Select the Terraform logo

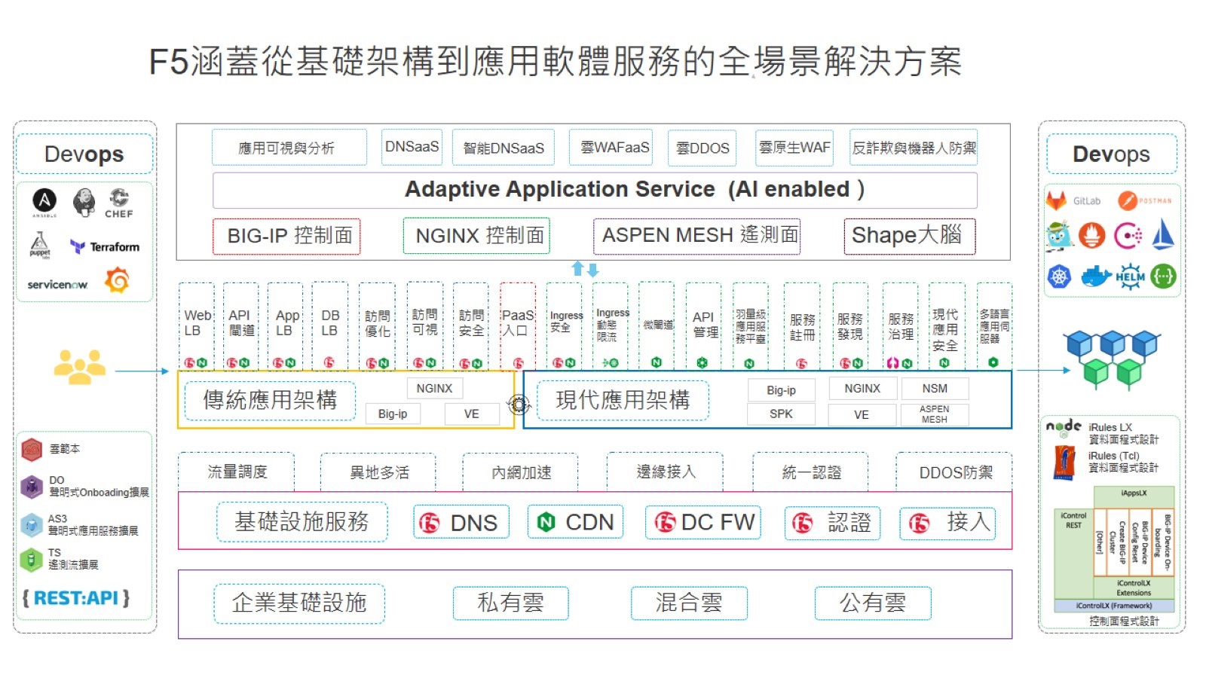(105, 246)
